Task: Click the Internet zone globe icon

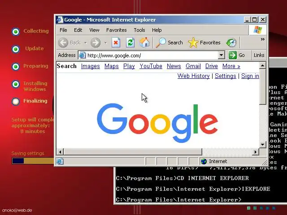Action: (x=204, y=161)
